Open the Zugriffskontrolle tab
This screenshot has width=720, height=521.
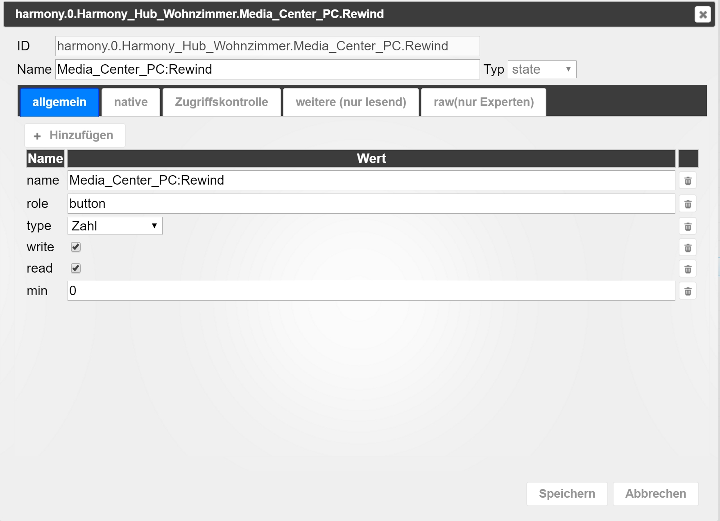222,102
